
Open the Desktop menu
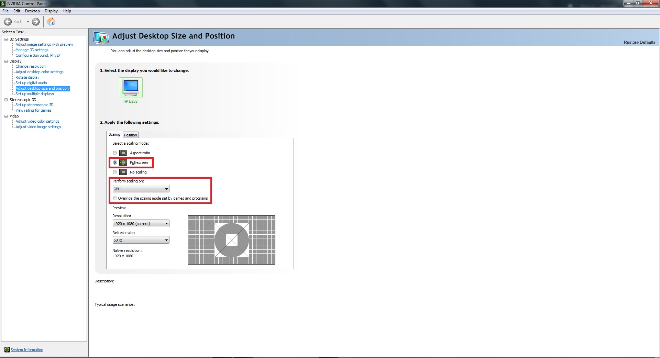tap(32, 11)
